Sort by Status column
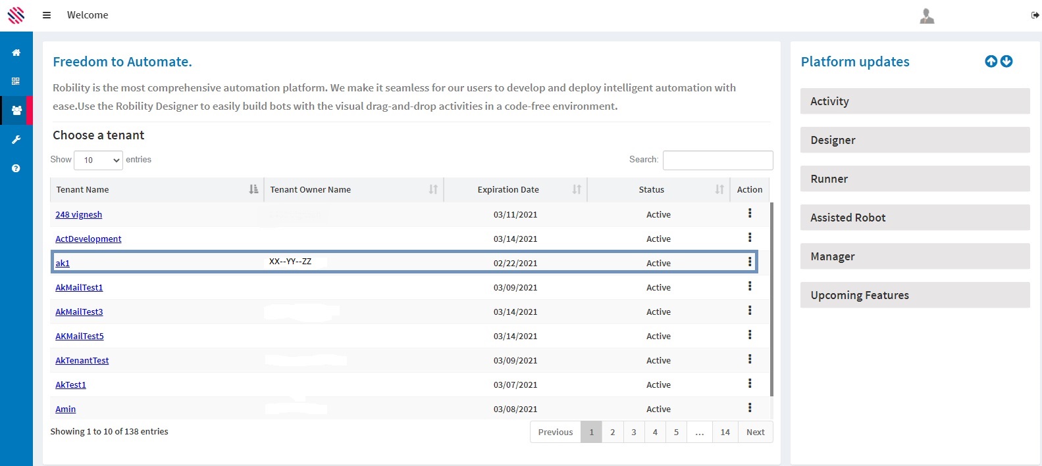 point(659,189)
